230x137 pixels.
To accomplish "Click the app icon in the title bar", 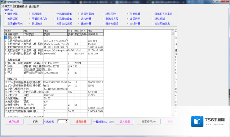I will click(2, 2).
